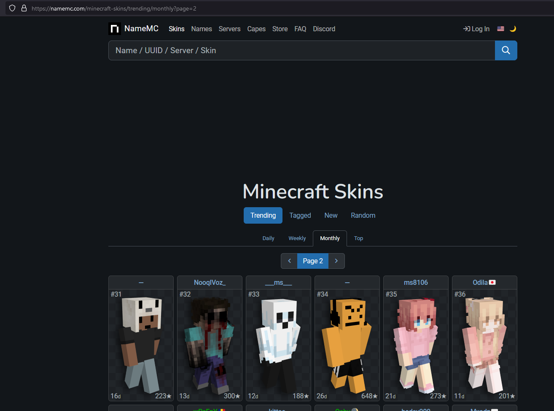The height and width of the screenshot is (411, 554).
Task: Open the Names menu item
Action: tap(202, 29)
